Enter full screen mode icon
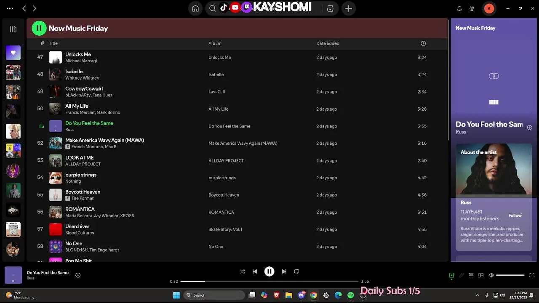The image size is (539, 303). [x=532, y=275]
